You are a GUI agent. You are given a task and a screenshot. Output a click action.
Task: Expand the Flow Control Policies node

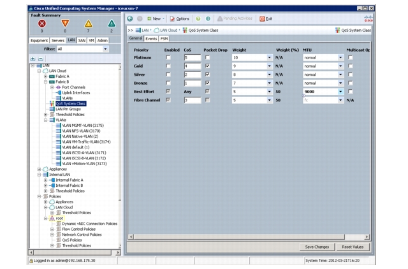click(52, 229)
